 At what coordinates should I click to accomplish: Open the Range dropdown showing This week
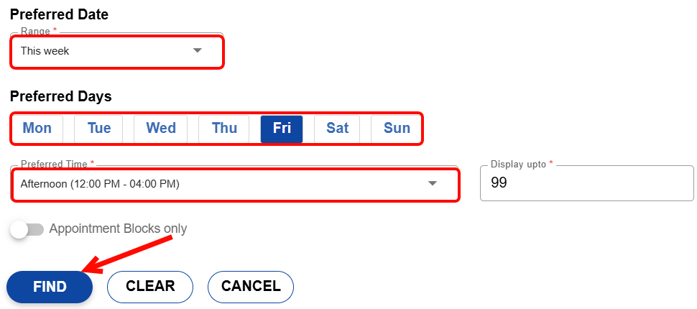point(108,51)
